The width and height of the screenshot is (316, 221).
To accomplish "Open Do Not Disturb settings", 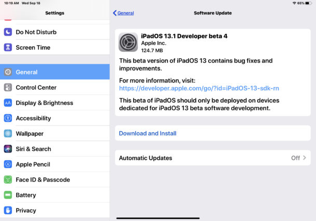I will click(55, 32).
